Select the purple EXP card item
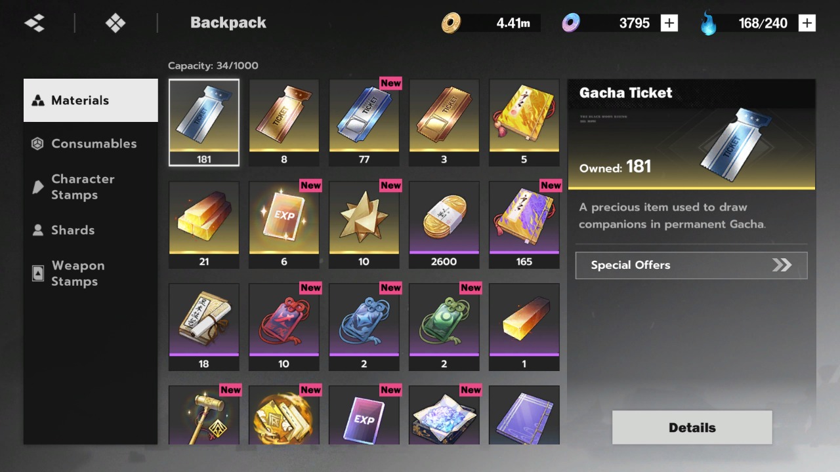The width and height of the screenshot is (840, 472). (364, 415)
